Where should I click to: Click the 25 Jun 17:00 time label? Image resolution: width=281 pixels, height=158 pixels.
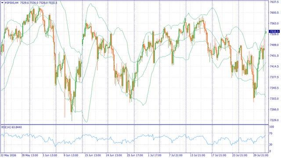(135, 155)
